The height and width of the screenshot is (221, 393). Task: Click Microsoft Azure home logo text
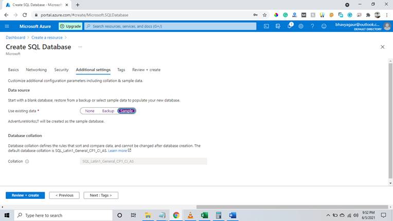(x=35, y=26)
